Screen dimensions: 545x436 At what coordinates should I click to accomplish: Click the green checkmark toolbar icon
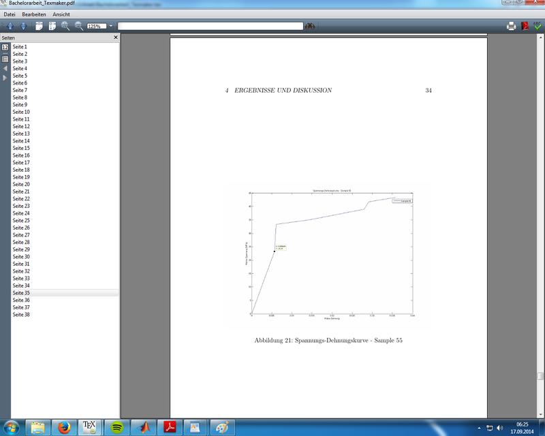point(538,27)
